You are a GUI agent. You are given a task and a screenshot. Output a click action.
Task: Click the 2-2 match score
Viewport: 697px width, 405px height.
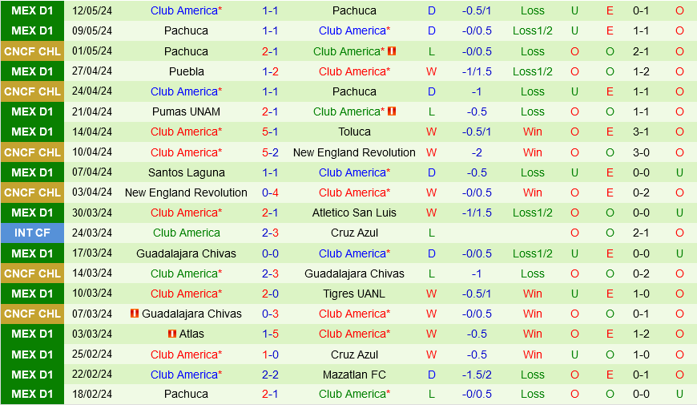pyautogui.click(x=270, y=375)
